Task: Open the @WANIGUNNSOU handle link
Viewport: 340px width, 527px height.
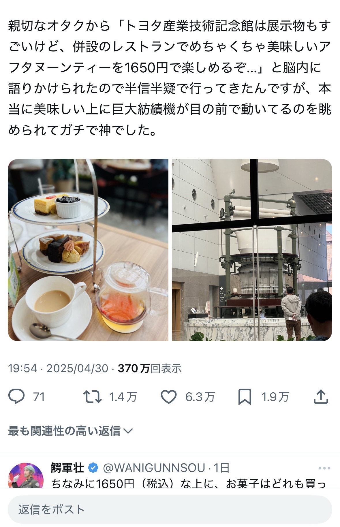Action: coord(154,468)
